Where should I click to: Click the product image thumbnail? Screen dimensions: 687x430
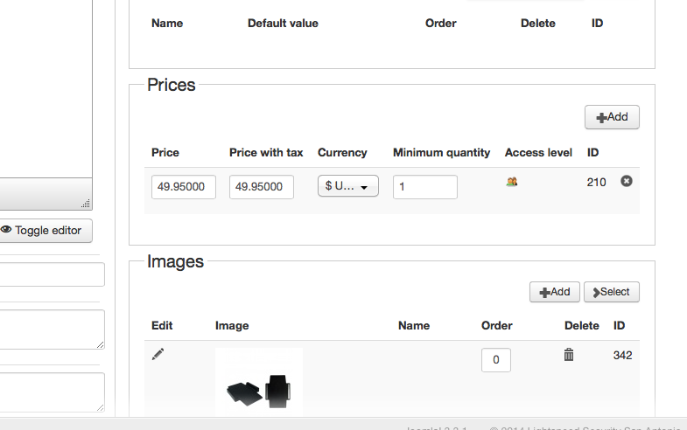[x=259, y=383]
